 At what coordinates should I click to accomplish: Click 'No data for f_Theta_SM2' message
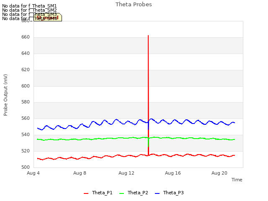pos(29,10)
